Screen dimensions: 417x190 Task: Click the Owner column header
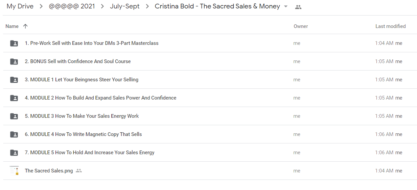[301, 26]
